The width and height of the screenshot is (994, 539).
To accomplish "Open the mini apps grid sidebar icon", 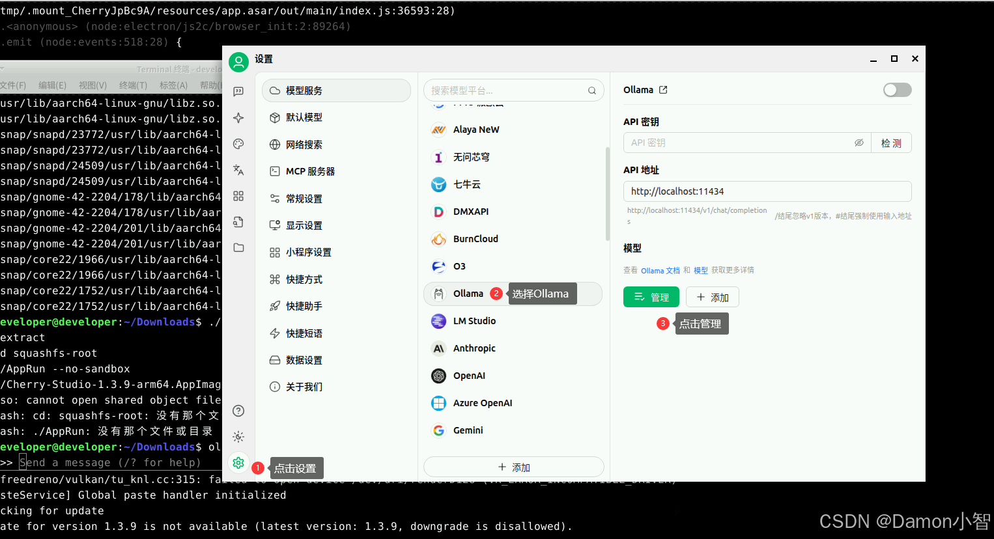I will 238,196.
